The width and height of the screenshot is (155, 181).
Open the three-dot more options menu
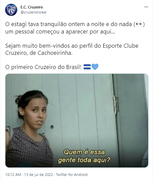[146, 7]
